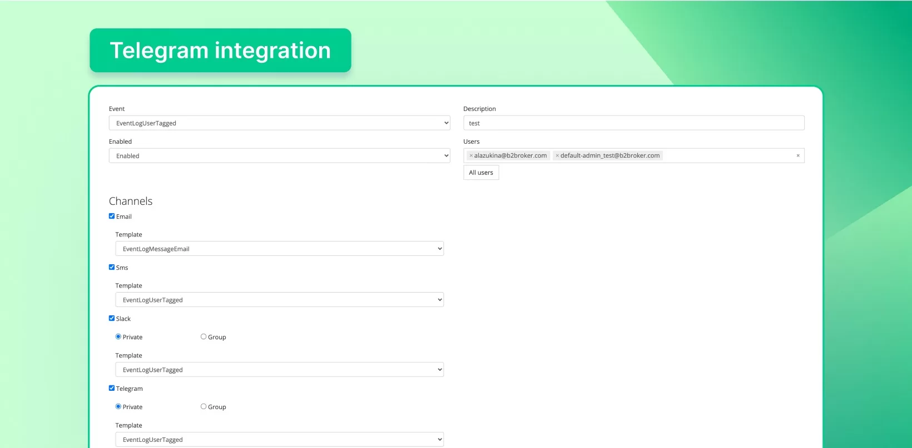Select Group radio under Slack

pos(204,336)
